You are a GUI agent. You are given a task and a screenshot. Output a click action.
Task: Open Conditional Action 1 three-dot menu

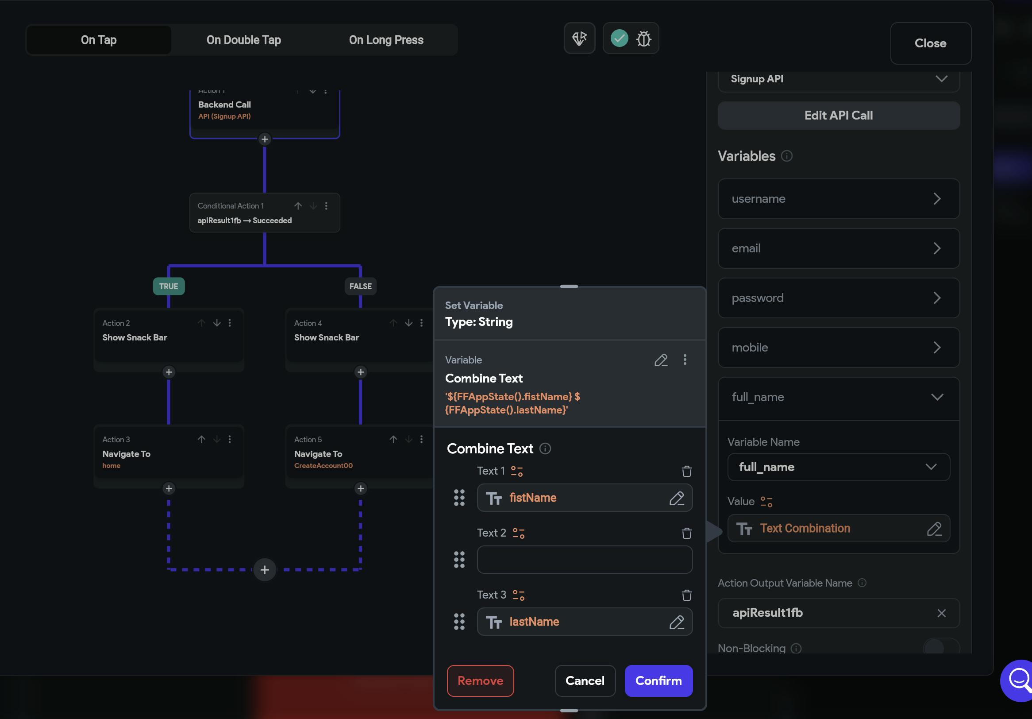(326, 205)
